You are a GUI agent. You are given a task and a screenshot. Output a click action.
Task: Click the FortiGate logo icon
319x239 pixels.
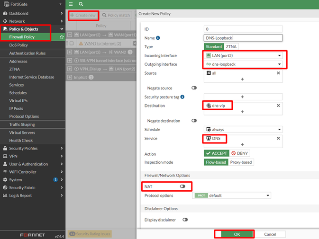click(x=6, y=4)
